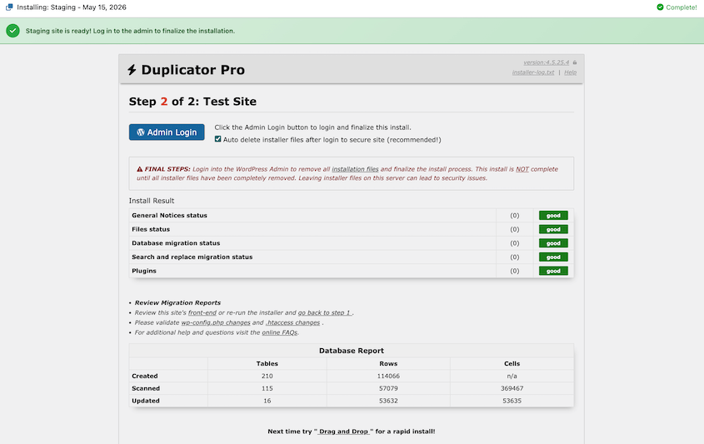The image size is (704, 444).
Task: Click the Rows column header
Action: [388, 364]
